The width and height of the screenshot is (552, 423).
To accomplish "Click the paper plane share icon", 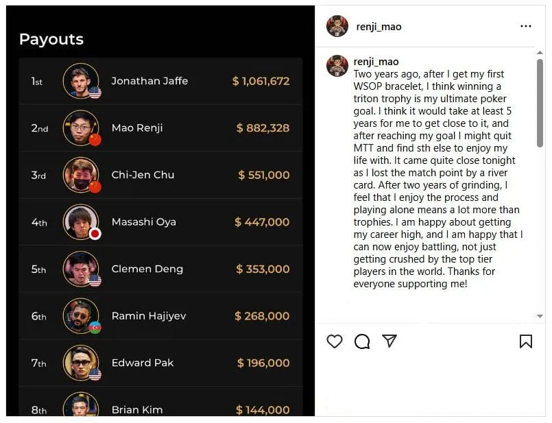I will [389, 341].
